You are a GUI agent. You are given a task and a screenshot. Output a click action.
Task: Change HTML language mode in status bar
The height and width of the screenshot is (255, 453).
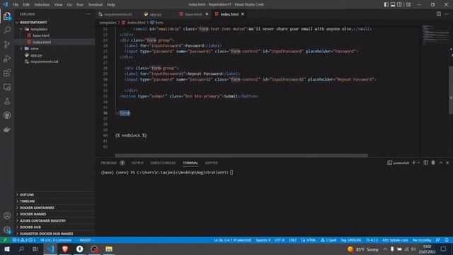pos(309,240)
